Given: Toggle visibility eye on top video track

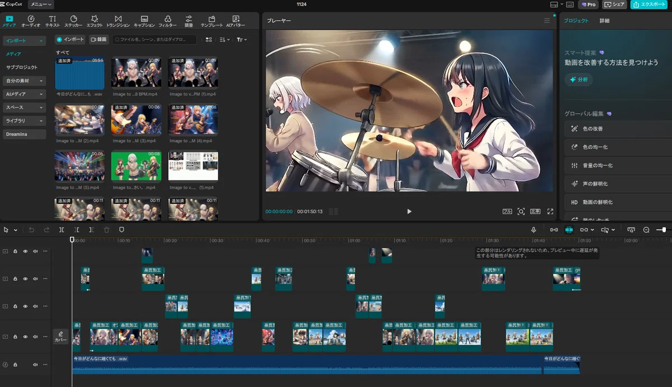Looking at the screenshot, I should (25, 251).
